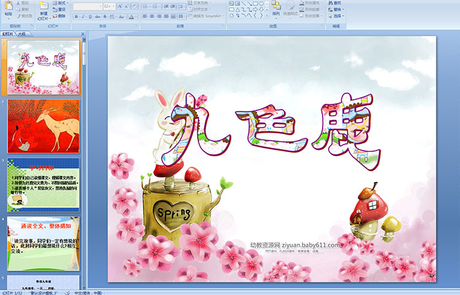Decrease the list indent level
This screenshot has width=460, height=295.
(x=166, y=7)
